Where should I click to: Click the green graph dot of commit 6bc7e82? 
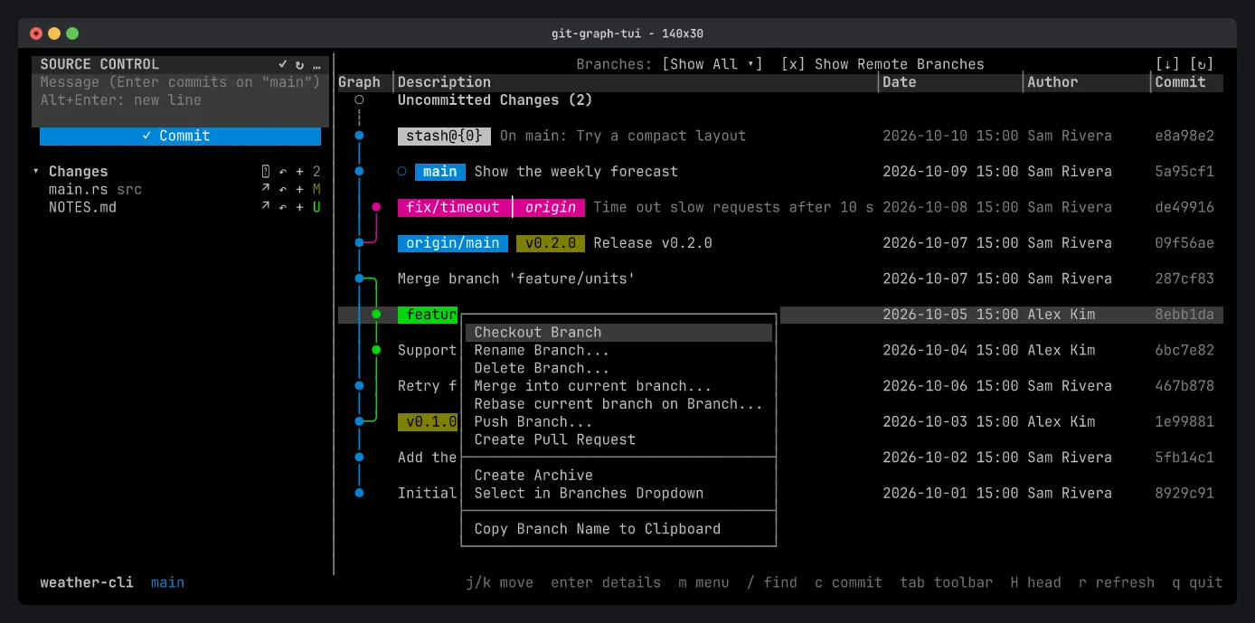coord(376,350)
